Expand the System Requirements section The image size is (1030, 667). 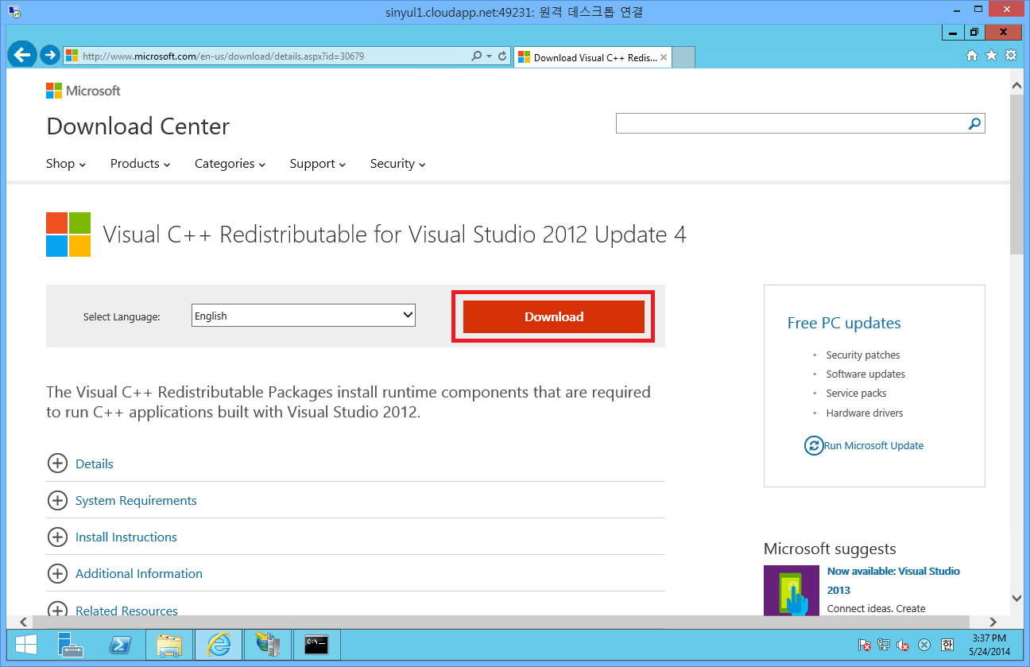(x=57, y=500)
